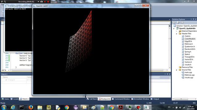
Task: Open Paint palette taskbar icon
Action: pyautogui.click(x=94, y=107)
